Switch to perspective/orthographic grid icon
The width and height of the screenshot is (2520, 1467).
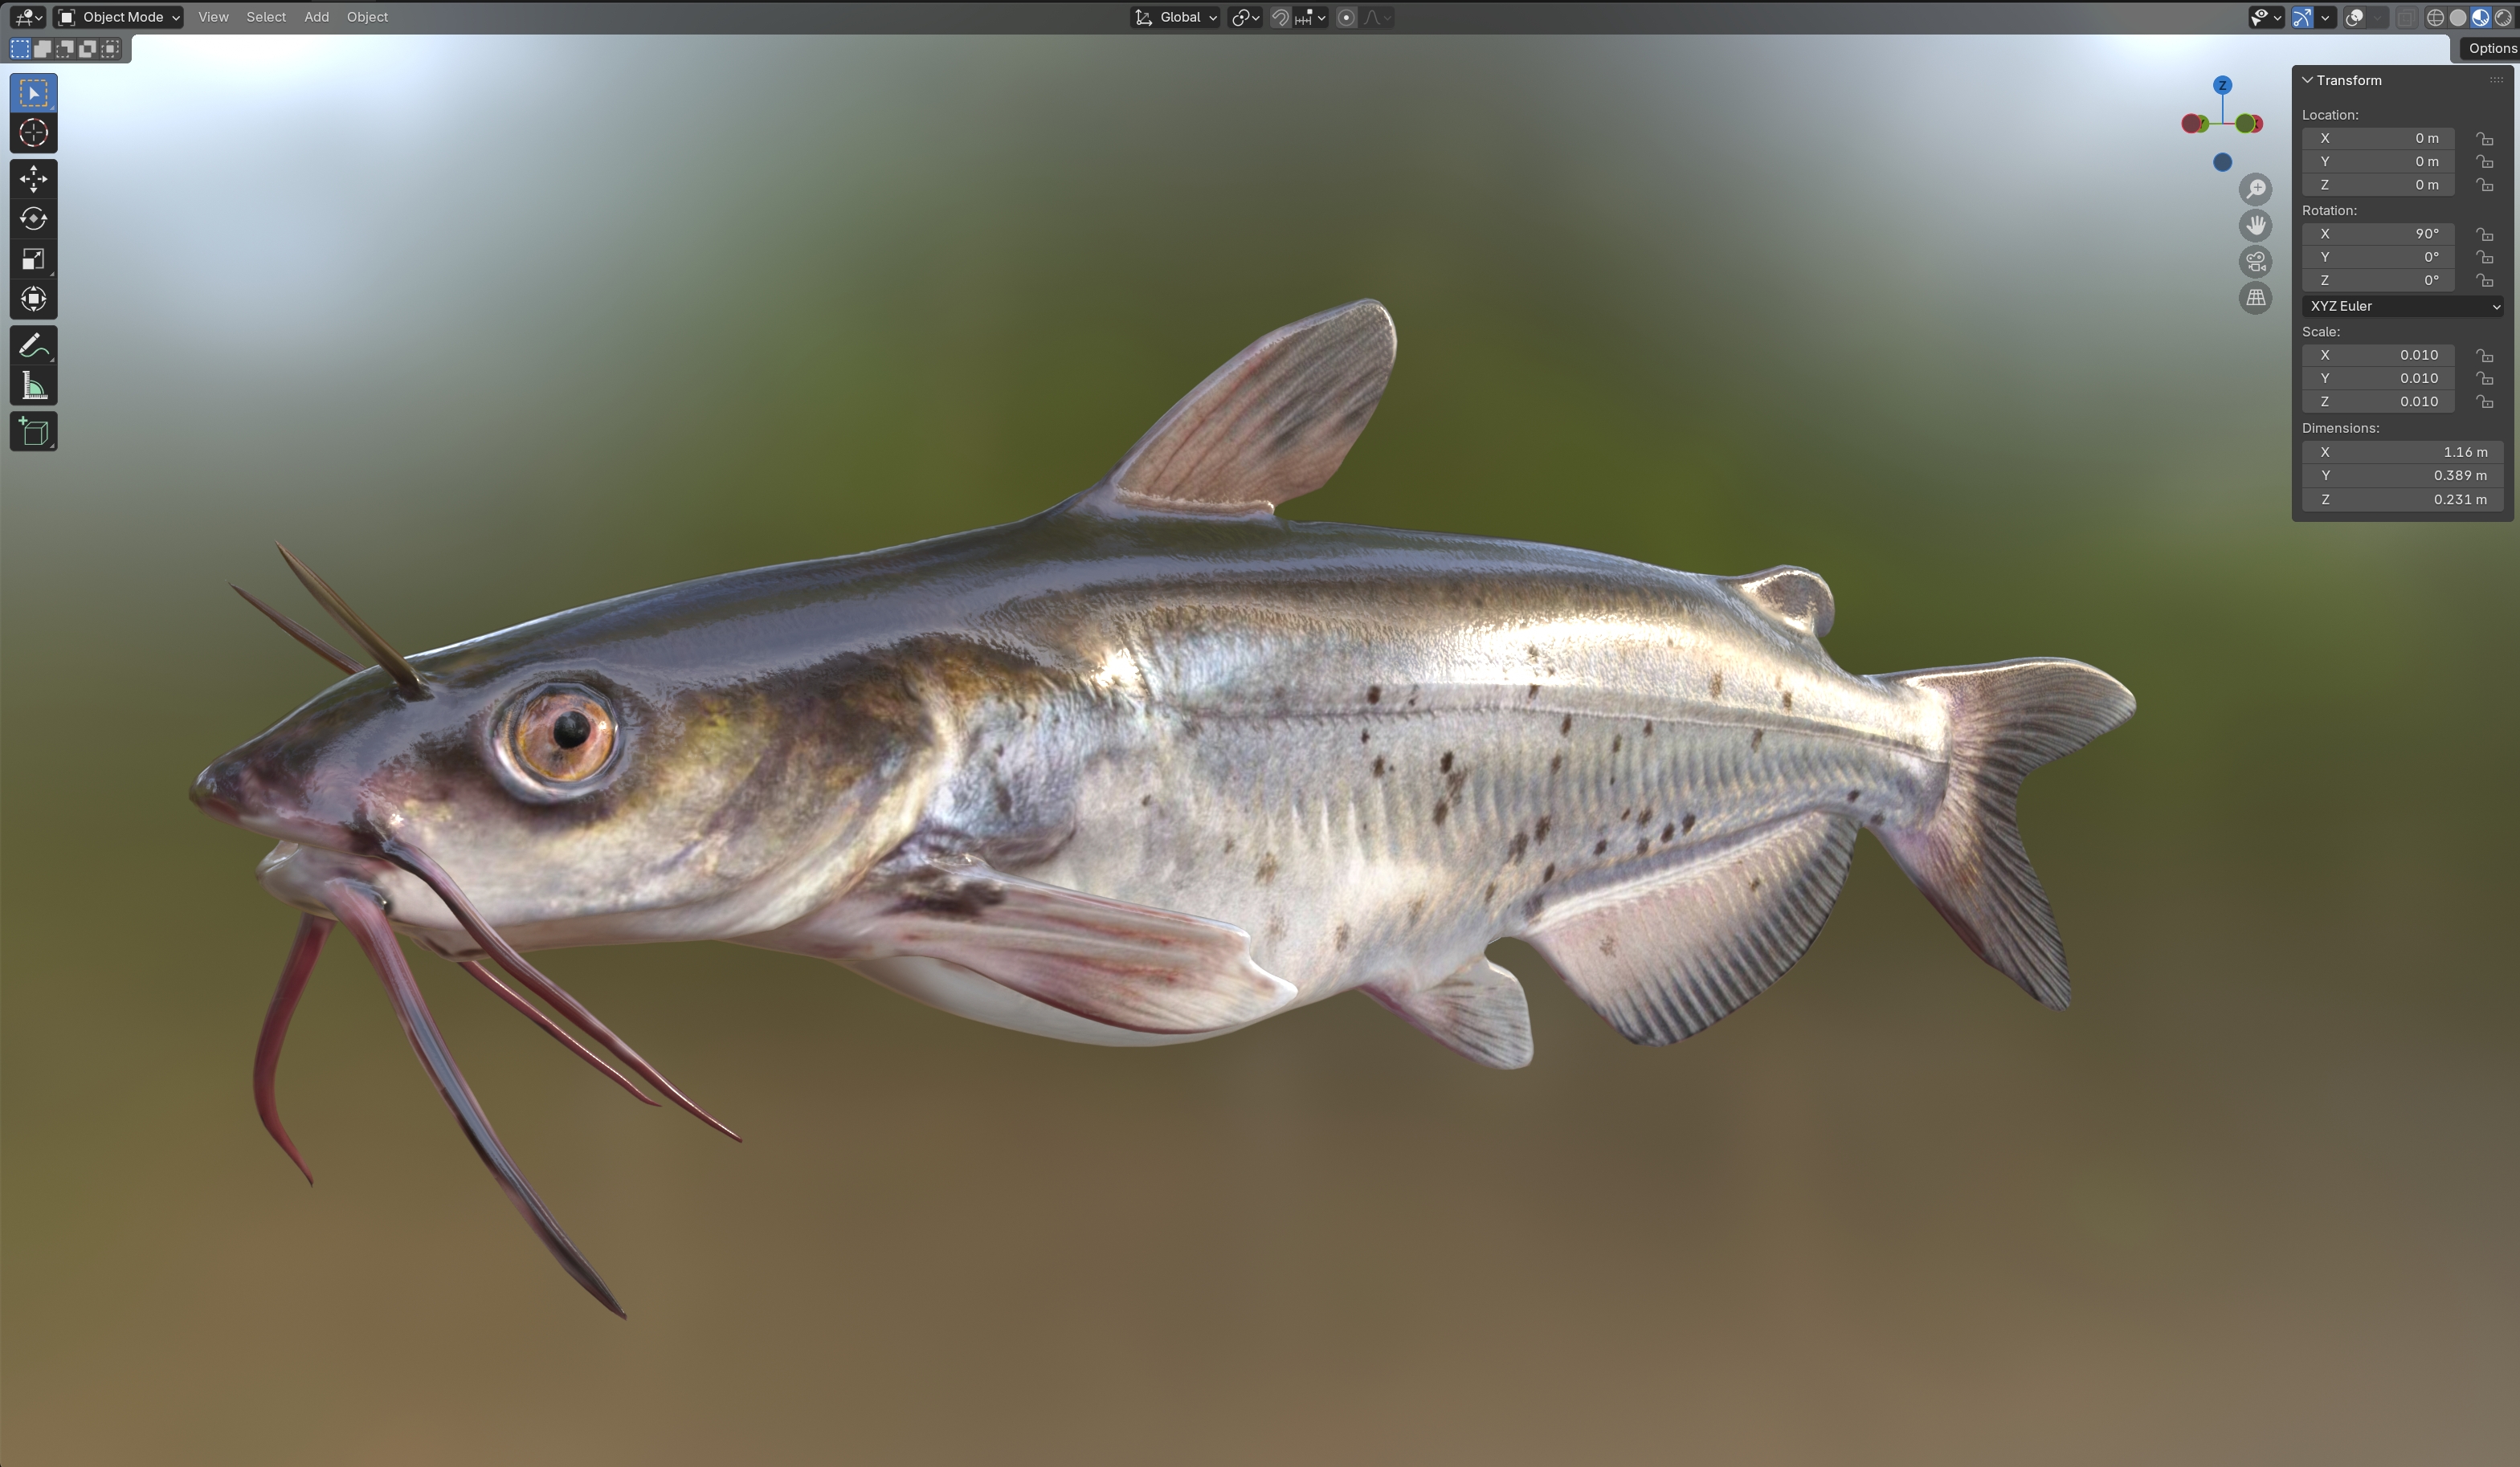2255,298
